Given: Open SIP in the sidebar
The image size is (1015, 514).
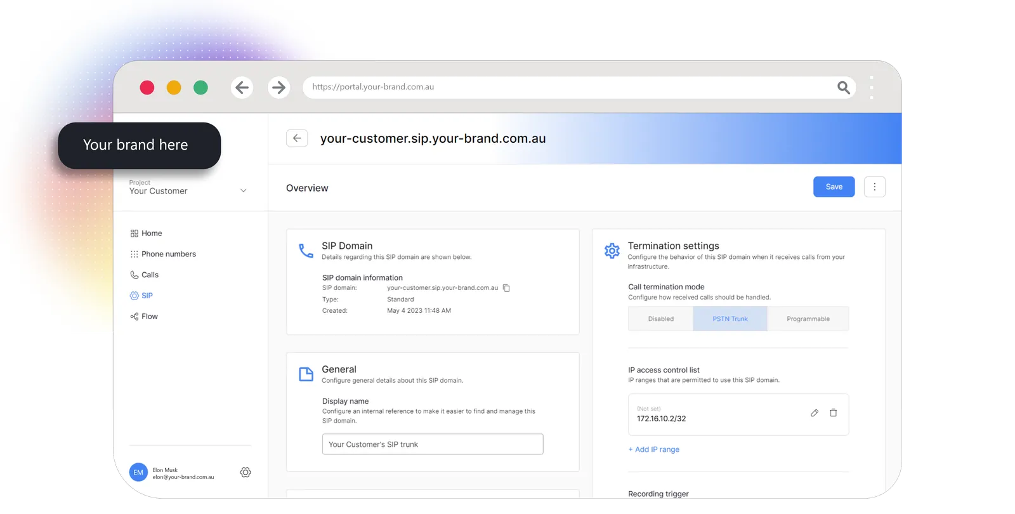Looking at the screenshot, I should point(141,296).
